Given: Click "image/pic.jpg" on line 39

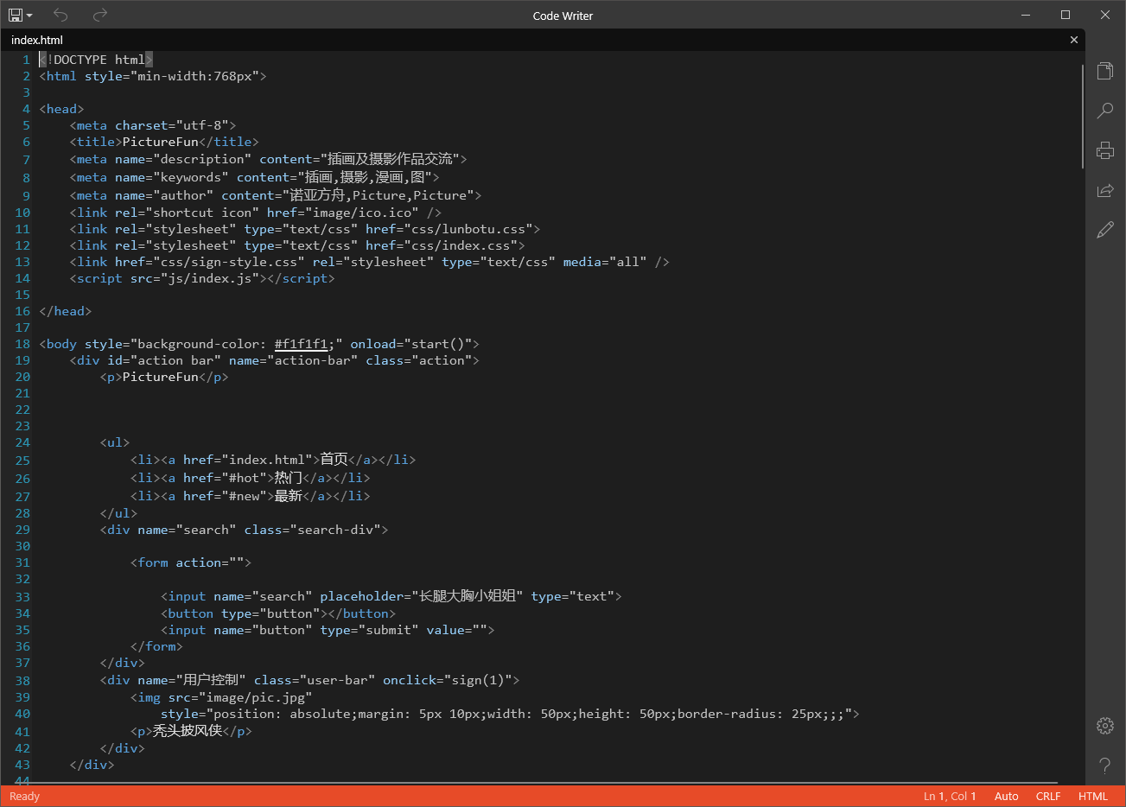Looking at the screenshot, I should click(x=255, y=697).
